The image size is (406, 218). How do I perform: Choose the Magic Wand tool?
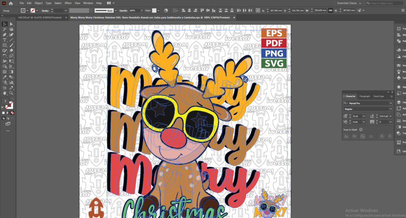pos(4,30)
